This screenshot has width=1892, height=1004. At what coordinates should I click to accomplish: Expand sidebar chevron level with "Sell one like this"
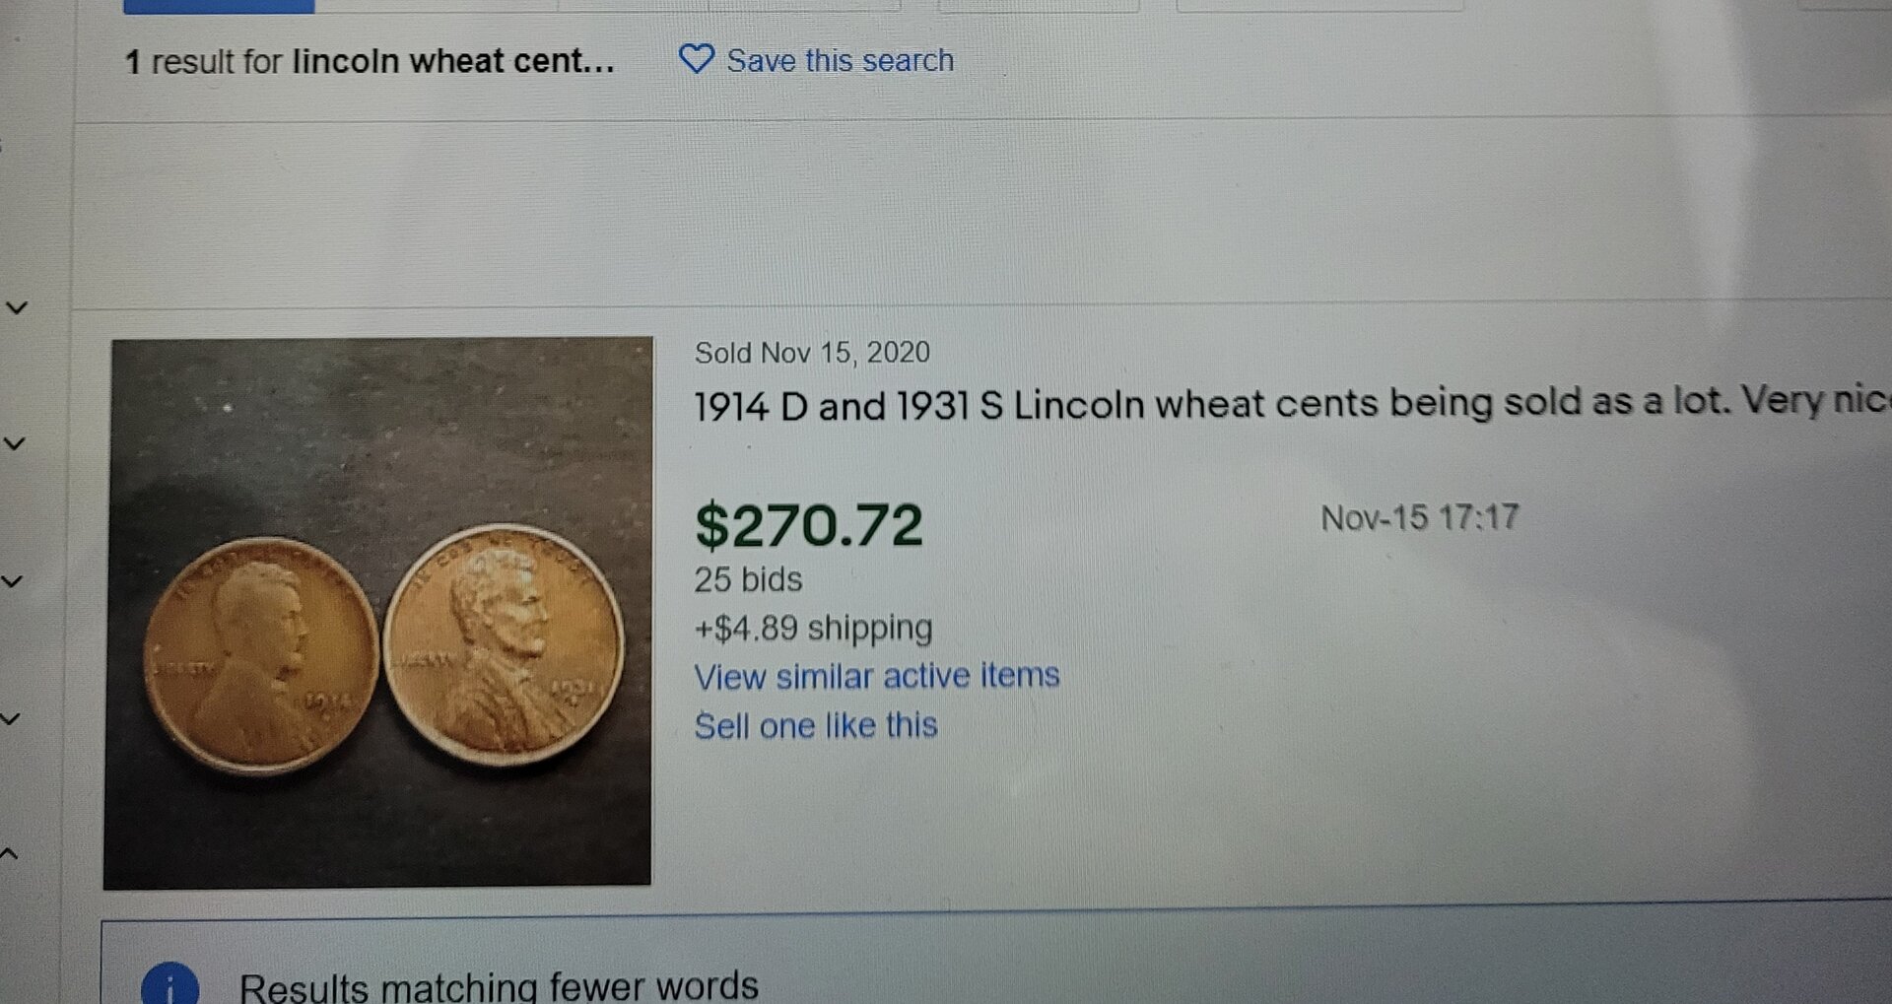[x=11, y=719]
